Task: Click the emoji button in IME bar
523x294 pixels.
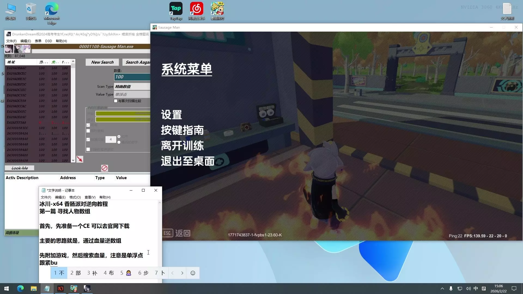Action: tap(193, 273)
